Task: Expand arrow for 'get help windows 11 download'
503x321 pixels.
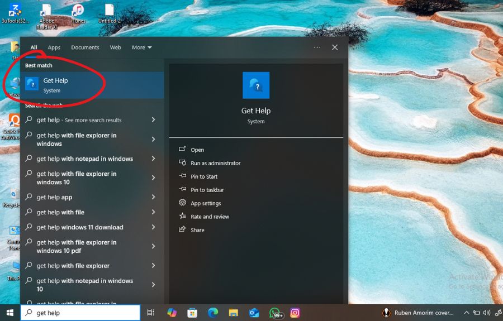Action: [x=153, y=227]
